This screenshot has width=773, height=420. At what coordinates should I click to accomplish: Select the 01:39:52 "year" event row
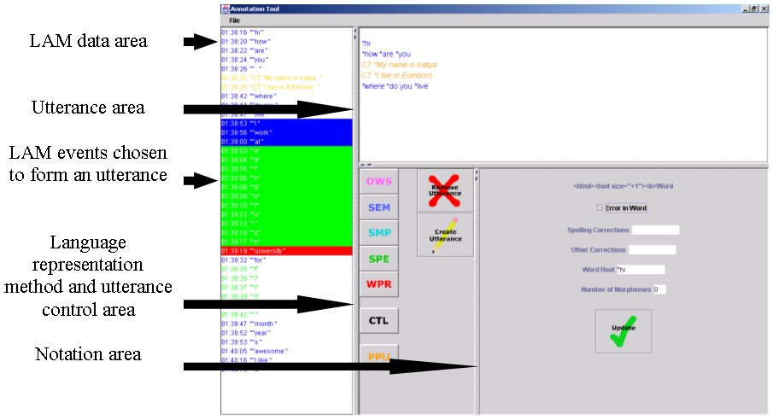286,333
